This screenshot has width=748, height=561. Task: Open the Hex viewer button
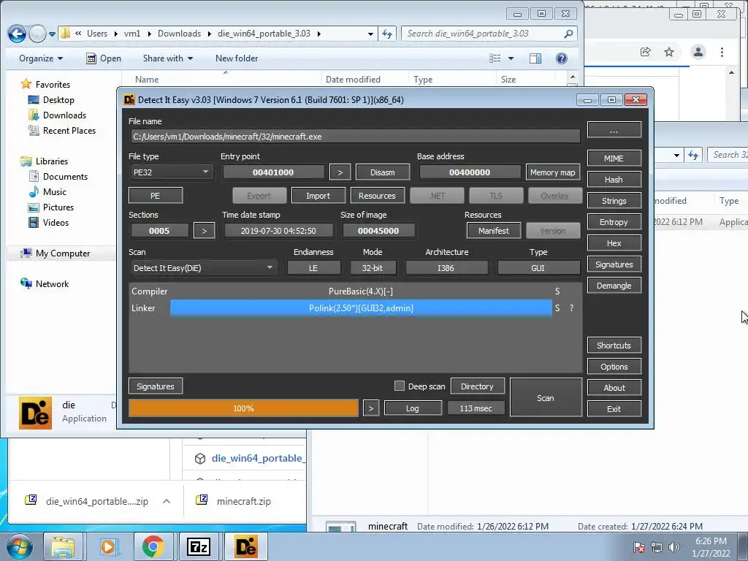pyautogui.click(x=614, y=243)
